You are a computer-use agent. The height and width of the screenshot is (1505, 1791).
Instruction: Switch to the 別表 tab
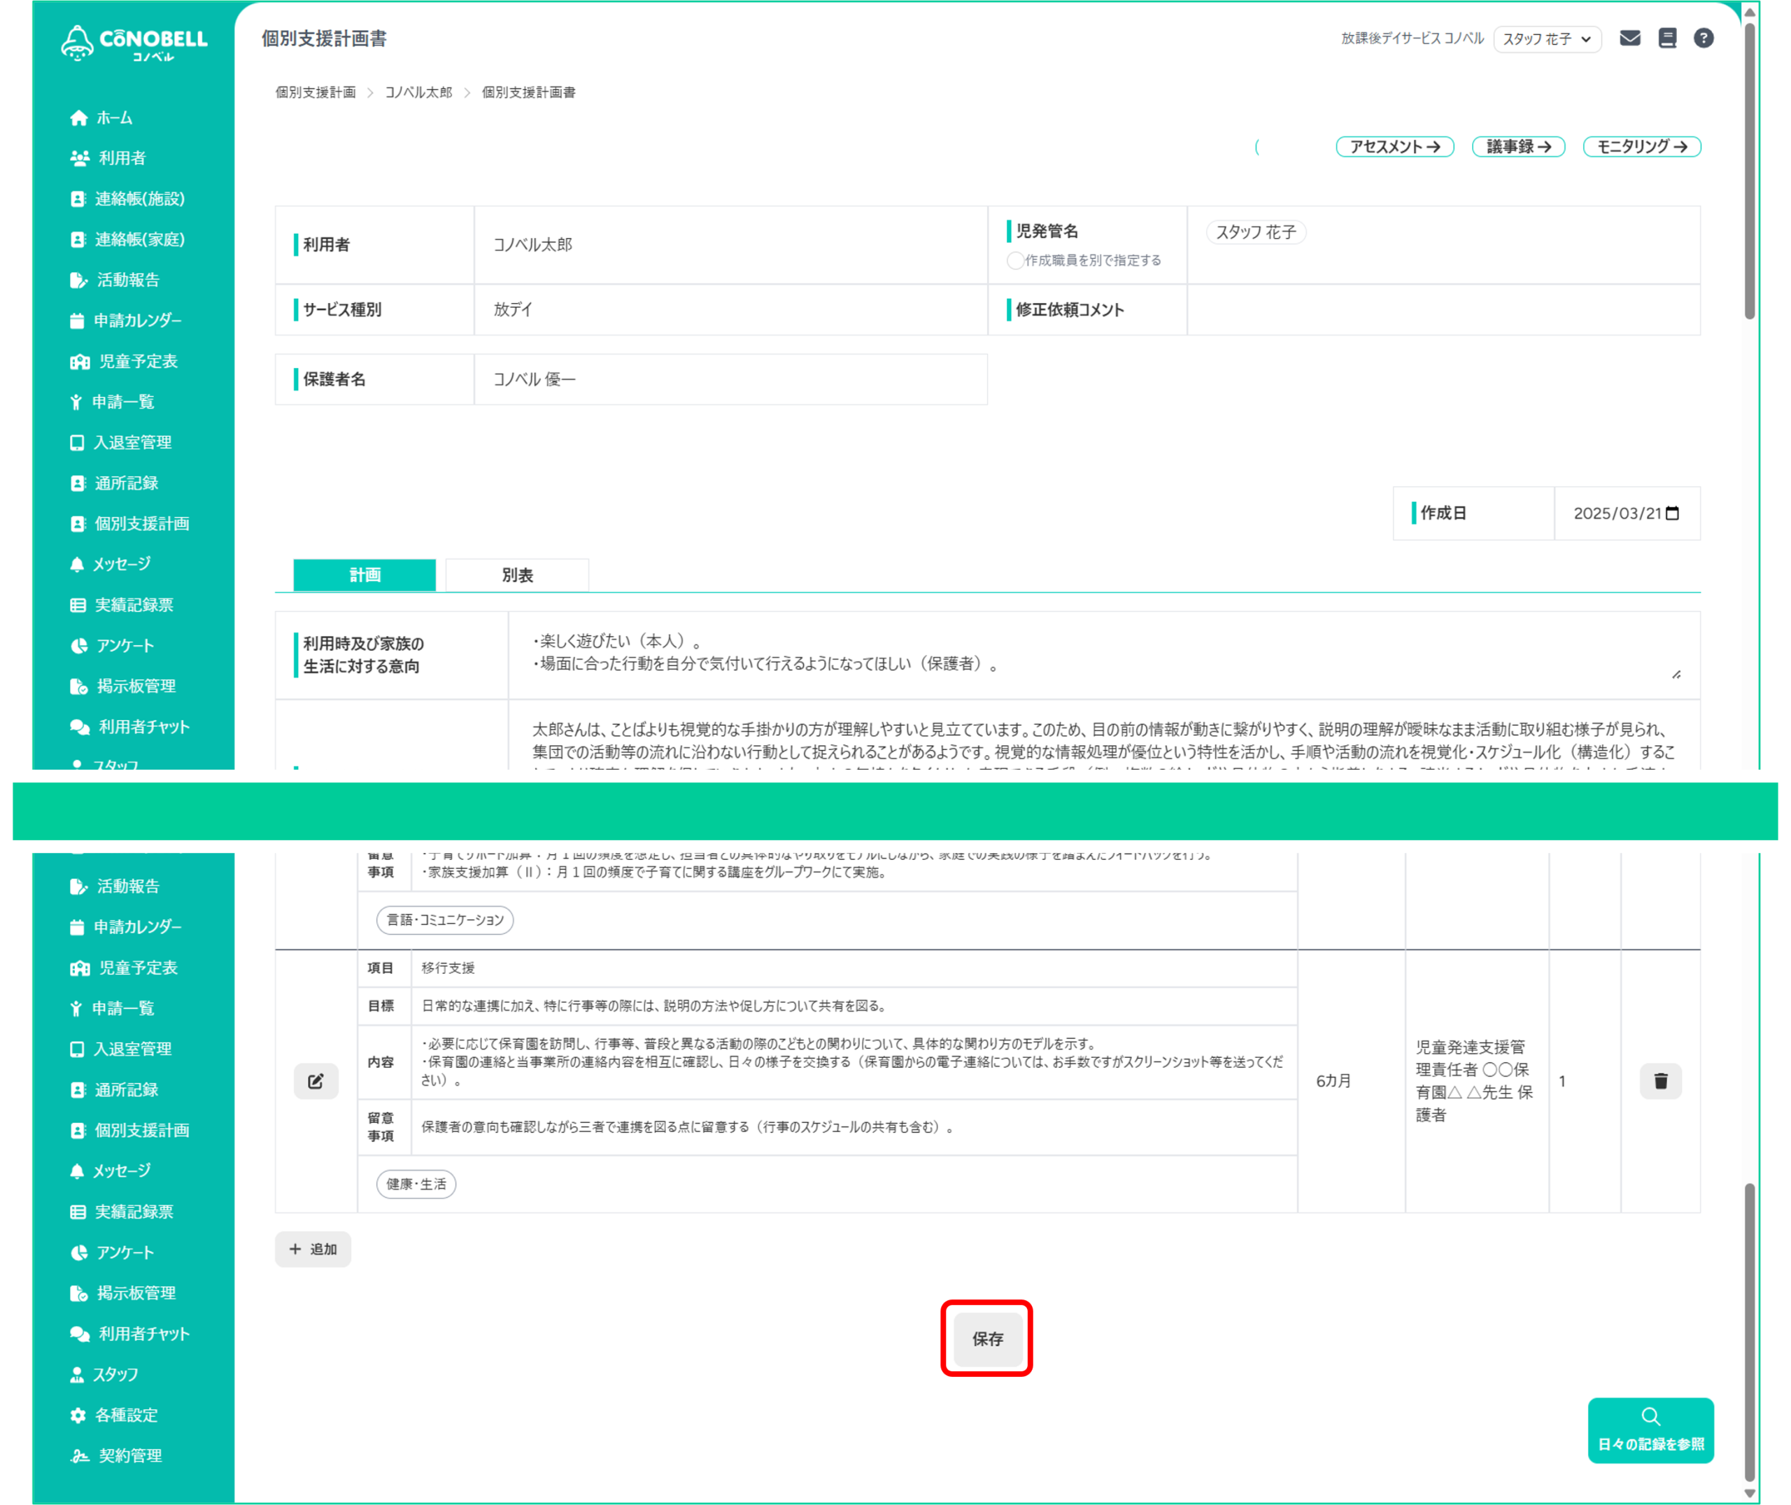517,575
